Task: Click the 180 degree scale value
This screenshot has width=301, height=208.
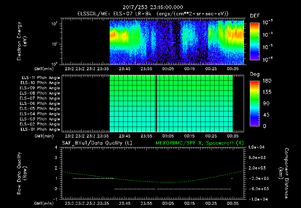Action: click(x=267, y=80)
